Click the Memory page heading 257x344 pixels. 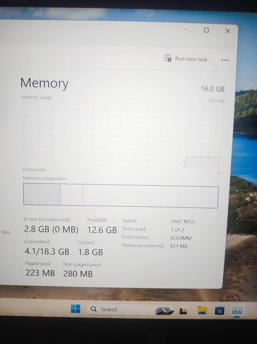point(44,83)
